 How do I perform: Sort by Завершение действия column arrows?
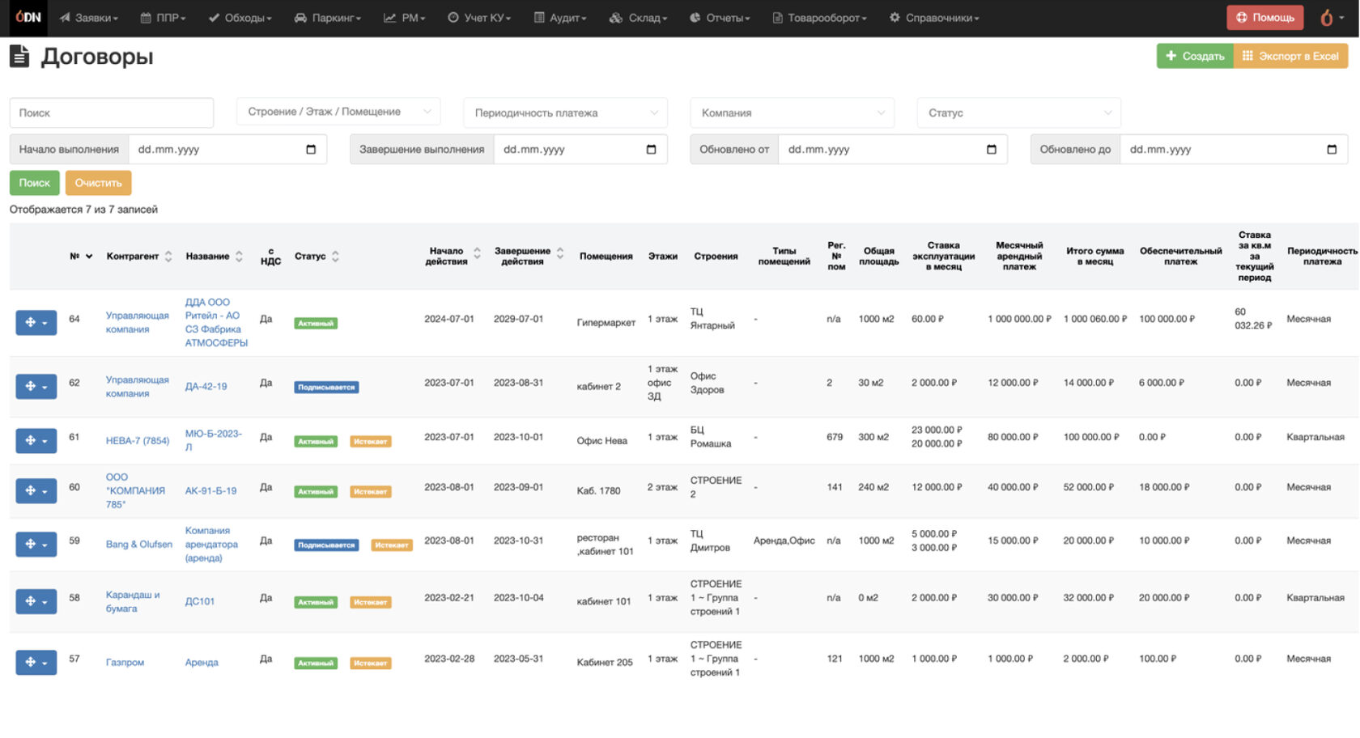tap(559, 253)
